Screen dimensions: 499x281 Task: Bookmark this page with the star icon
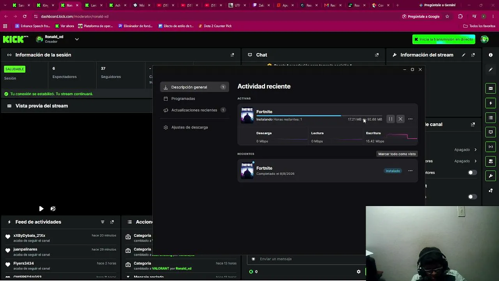tap(447, 16)
